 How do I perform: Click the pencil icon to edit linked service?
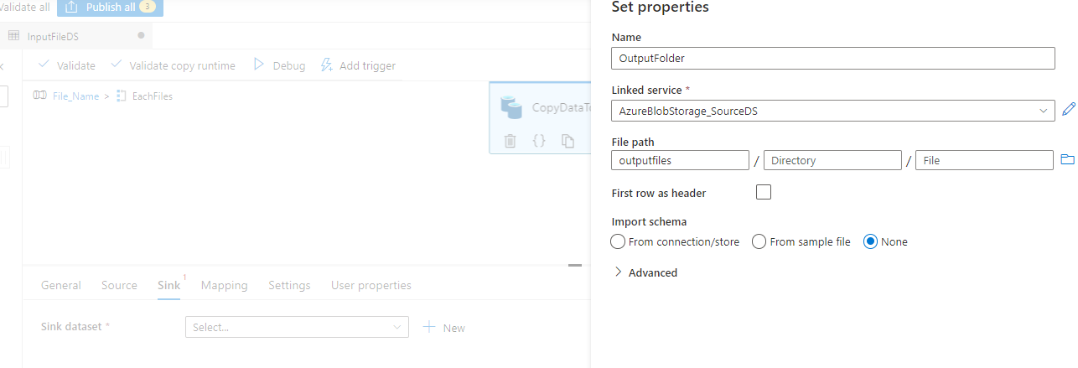coord(1068,110)
